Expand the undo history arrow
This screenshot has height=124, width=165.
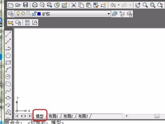coord(119,5)
